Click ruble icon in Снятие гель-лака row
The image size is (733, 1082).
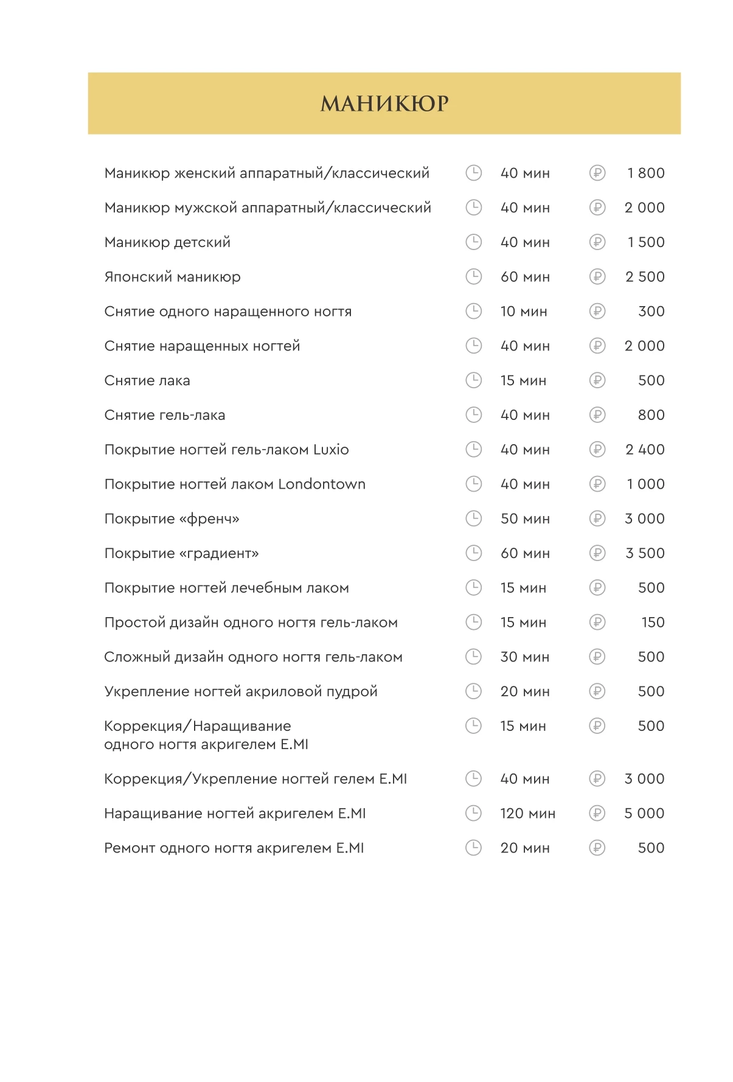(597, 415)
